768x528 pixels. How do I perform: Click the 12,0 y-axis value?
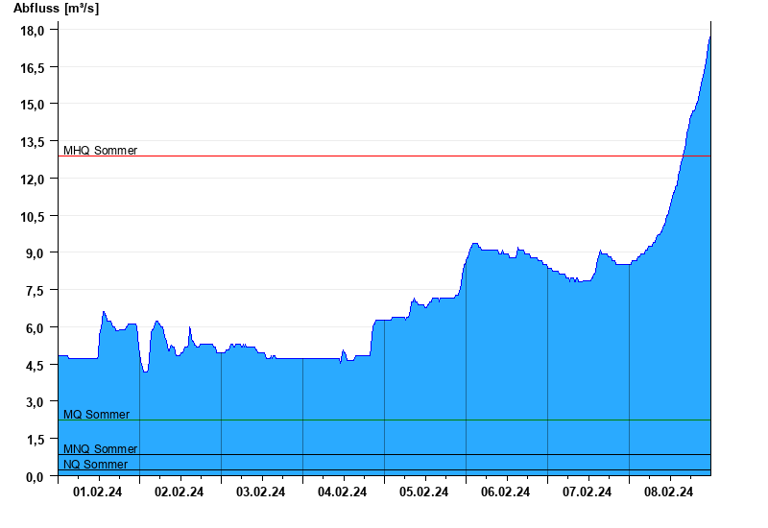coord(33,180)
